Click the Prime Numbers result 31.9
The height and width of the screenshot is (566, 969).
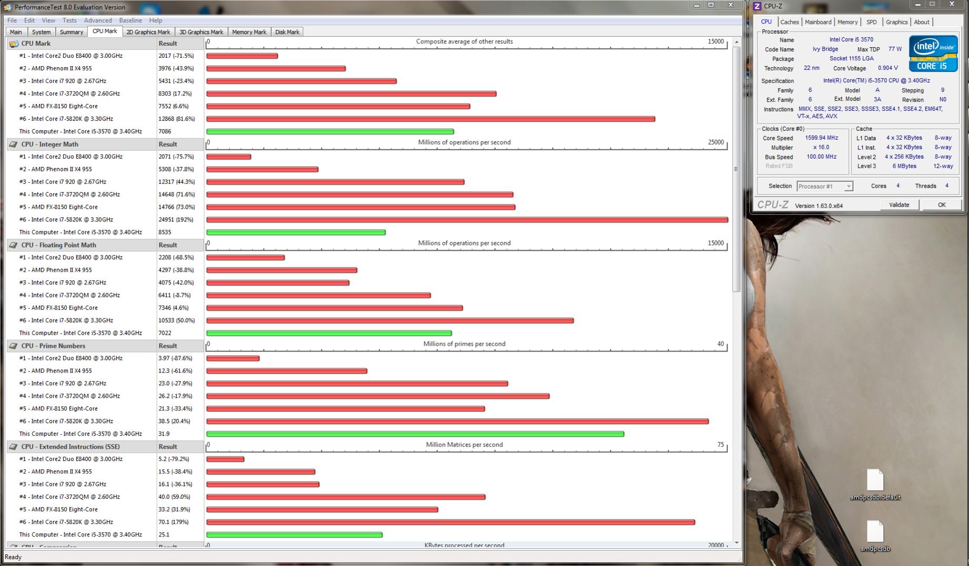point(164,434)
